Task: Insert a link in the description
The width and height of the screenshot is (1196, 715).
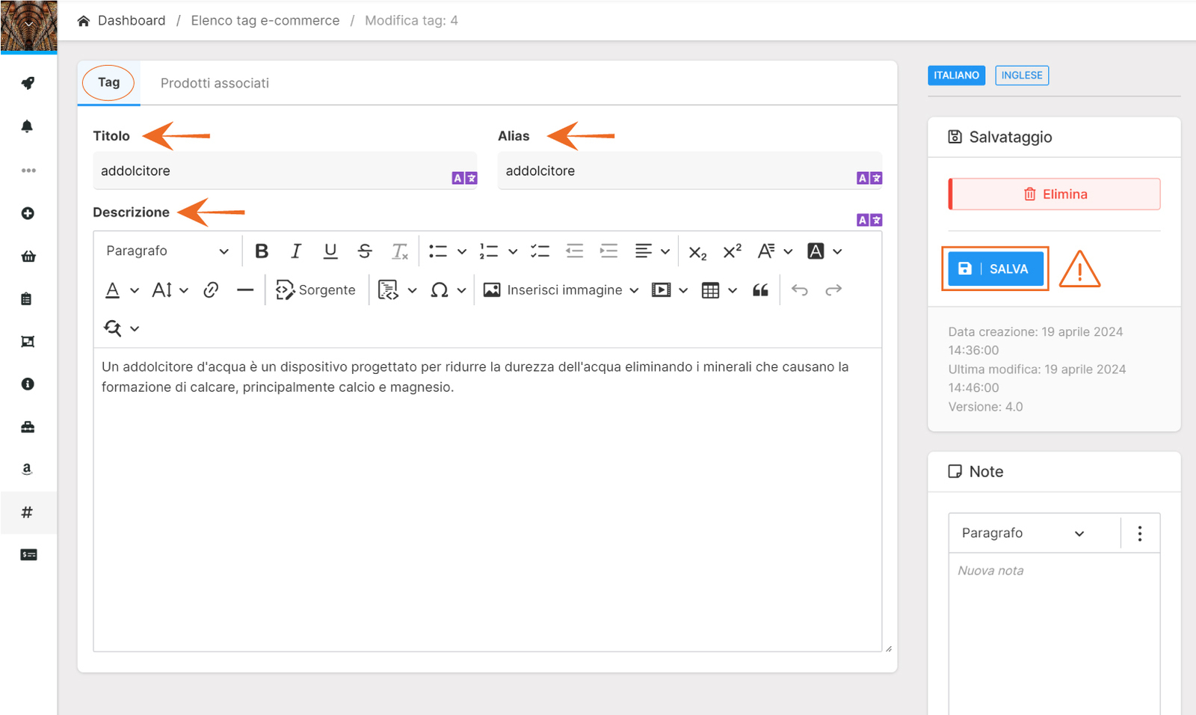Action: coord(211,290)
